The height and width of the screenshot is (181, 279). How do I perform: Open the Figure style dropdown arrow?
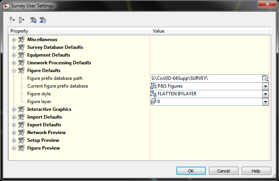(265, 94)
